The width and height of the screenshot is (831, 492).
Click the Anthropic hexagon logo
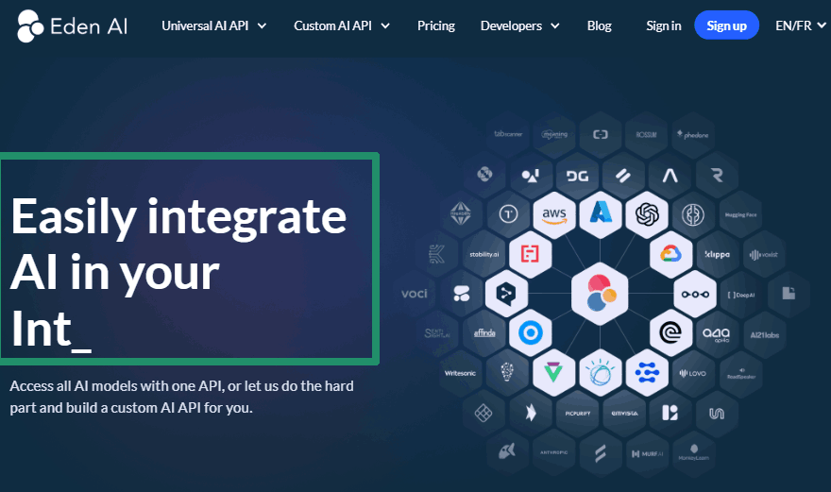tap(553, 452)
